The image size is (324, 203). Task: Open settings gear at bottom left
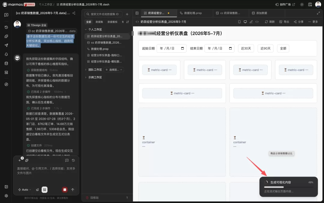(6, 196)
